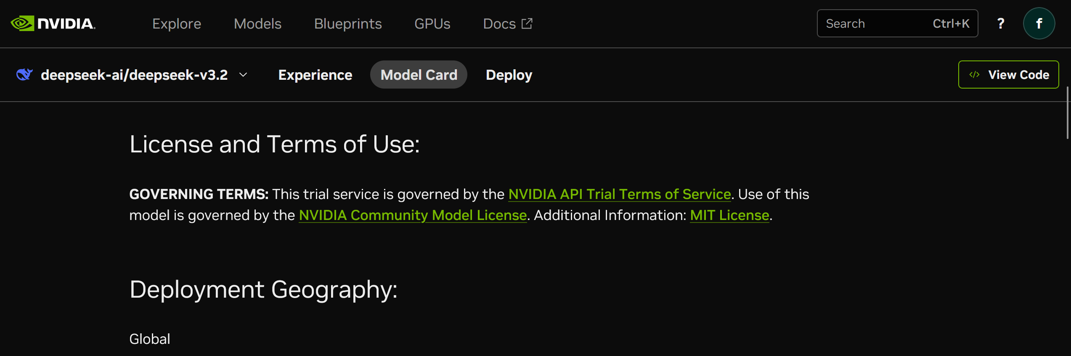Click the 'Global' text
The width and height of the screenshot is (1071, 356).
click(x=150, y=339)
